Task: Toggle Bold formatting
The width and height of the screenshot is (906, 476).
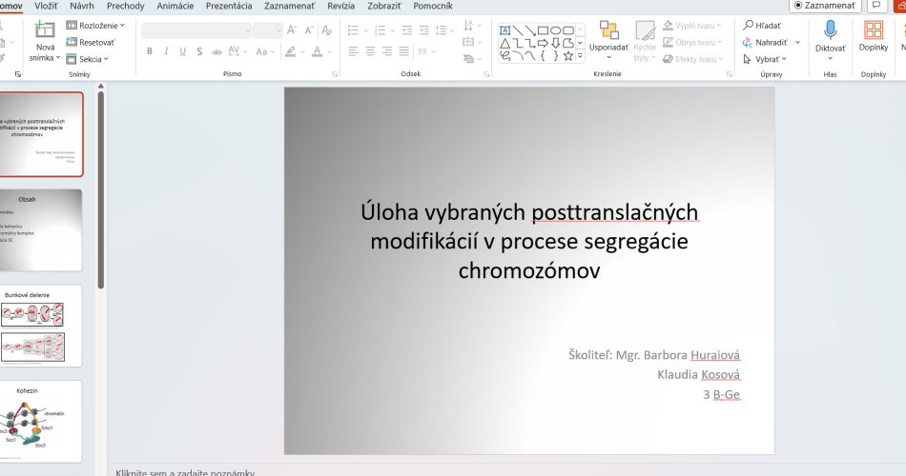Action: [149, 51]
